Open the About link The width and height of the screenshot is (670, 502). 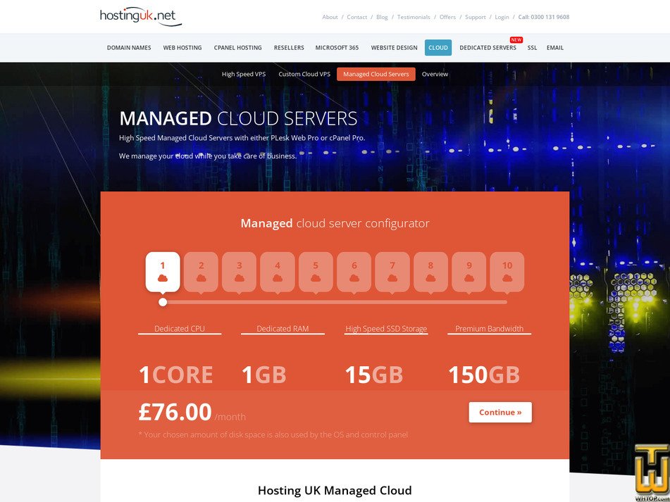330,17
